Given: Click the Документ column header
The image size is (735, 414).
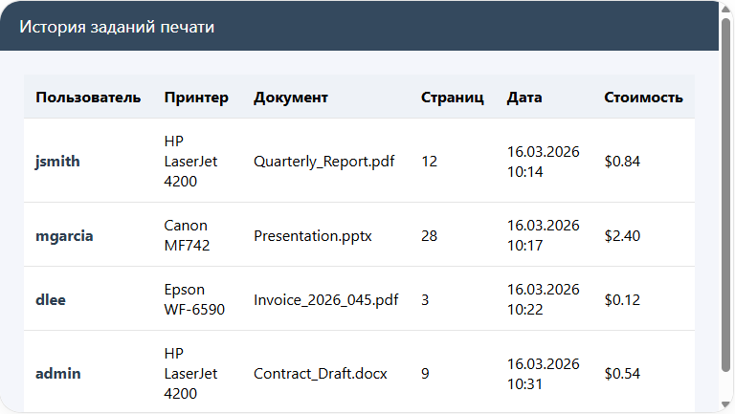Looking at the screenshot, I should pyautogui.click(x=291, y=98).
